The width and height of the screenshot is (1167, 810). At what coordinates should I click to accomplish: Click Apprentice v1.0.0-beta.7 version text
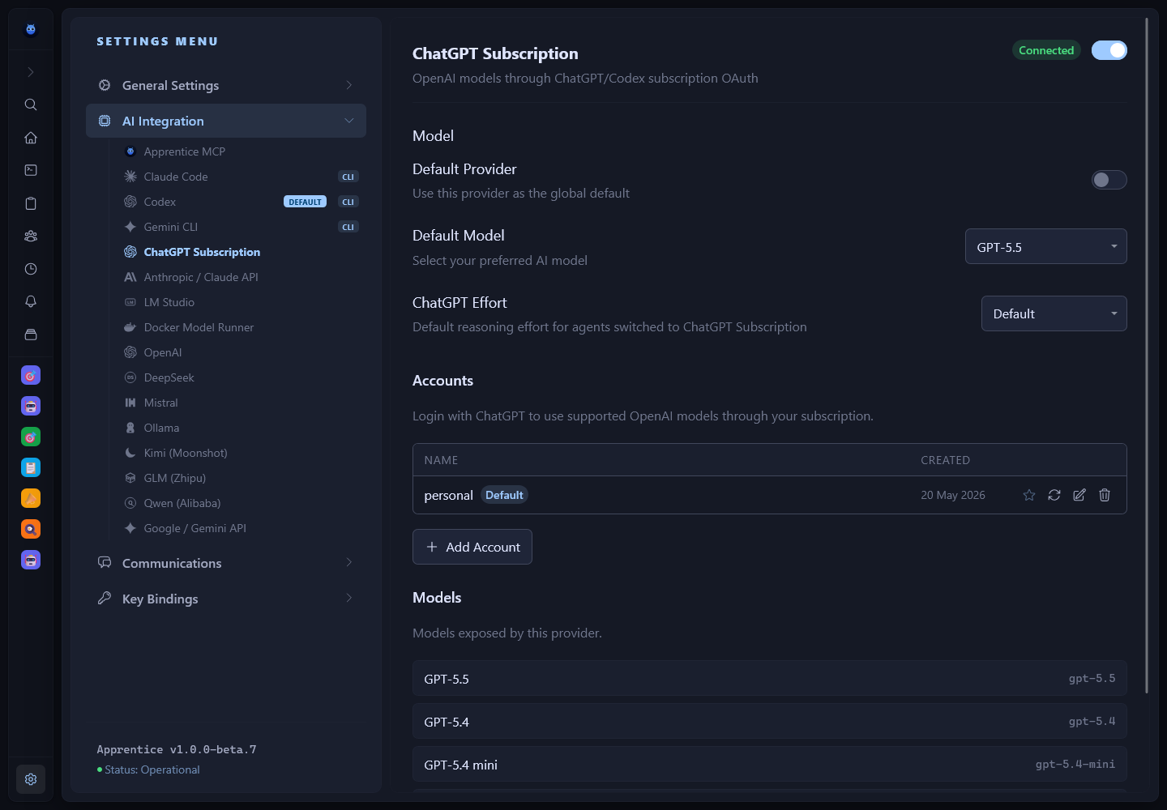(x=177, y=749)
